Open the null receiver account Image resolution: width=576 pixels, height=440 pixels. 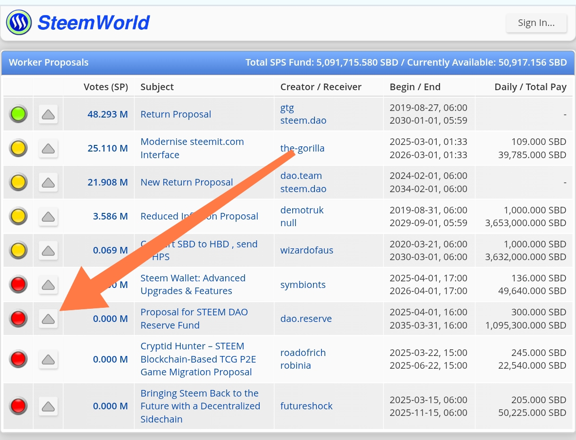[288, 223]
